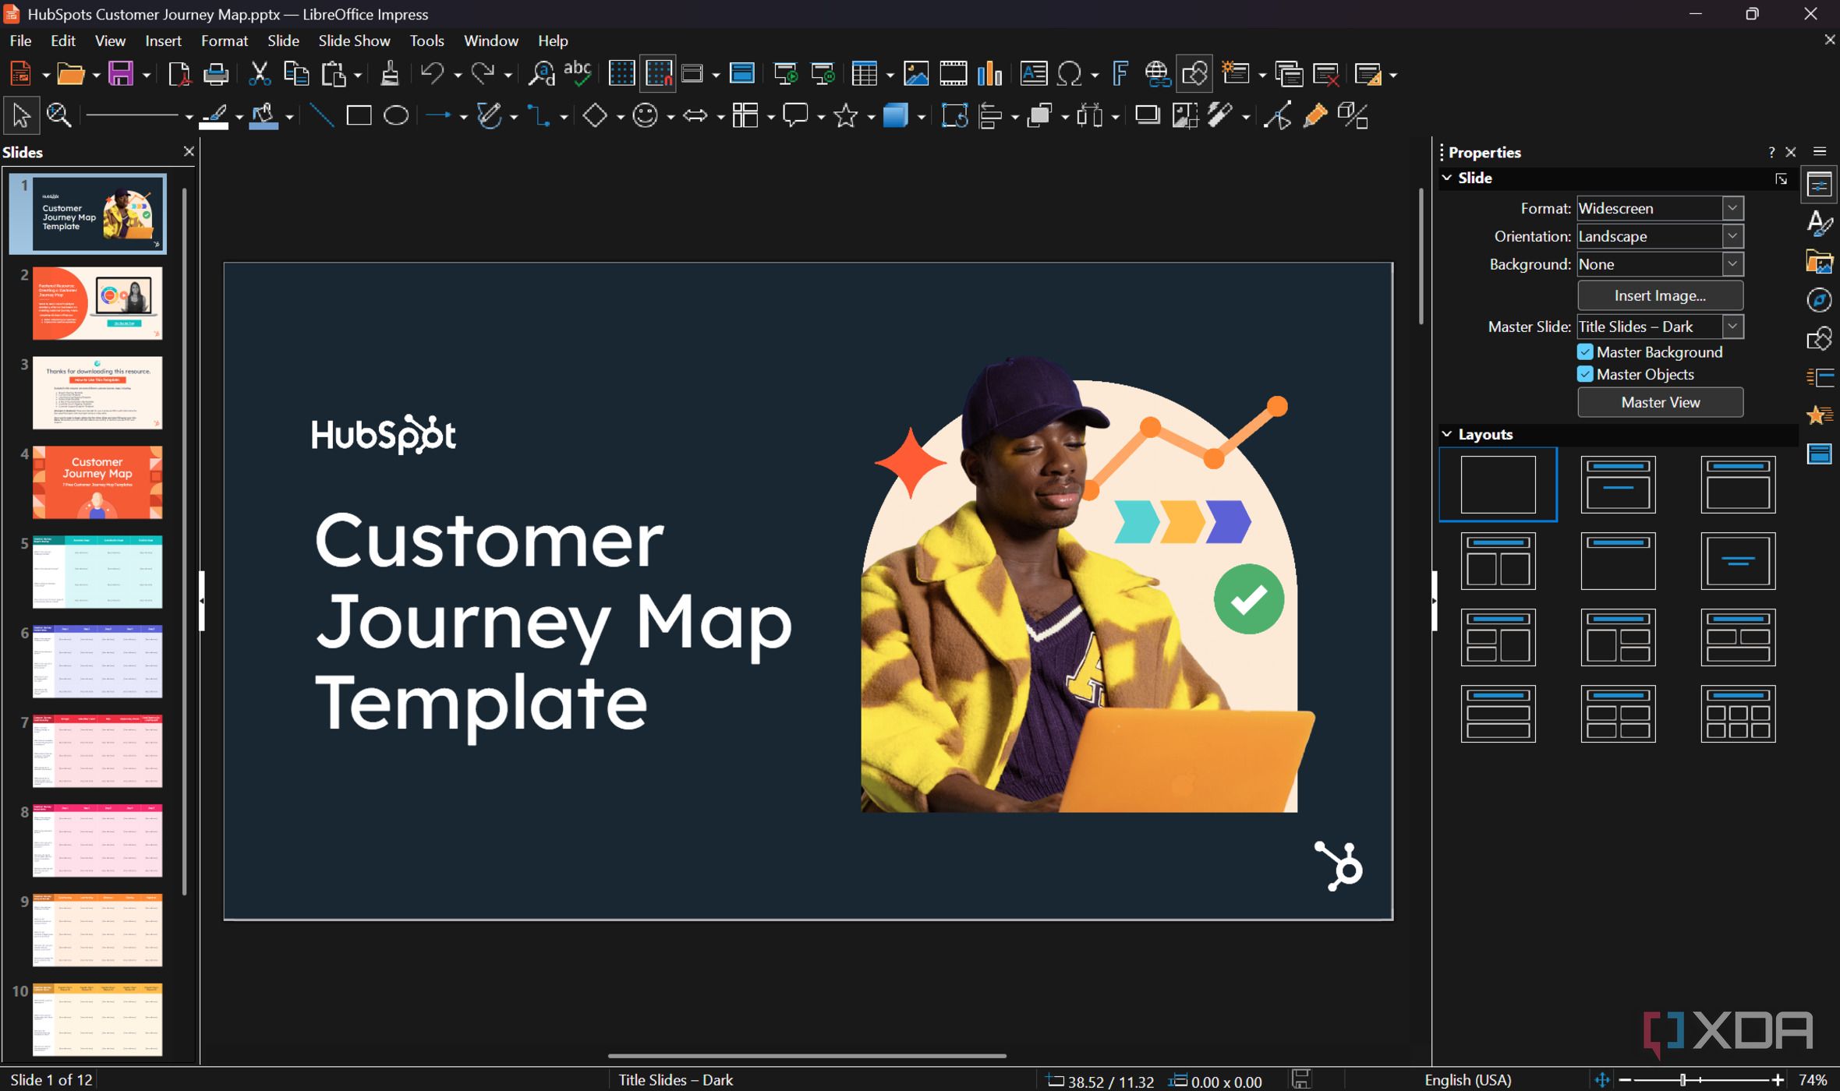Toggle the Display Grid icon
Image resolution: width=1840 pixels, height=1091 pixels.
[x=621, y=74]
